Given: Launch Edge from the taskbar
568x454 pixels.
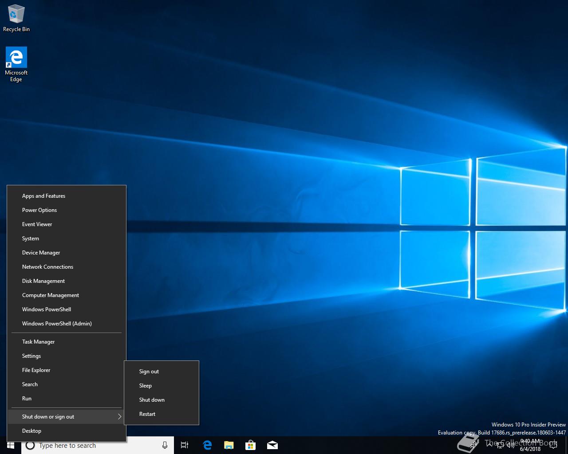Looking at the screenshot, I should point(207,445).
